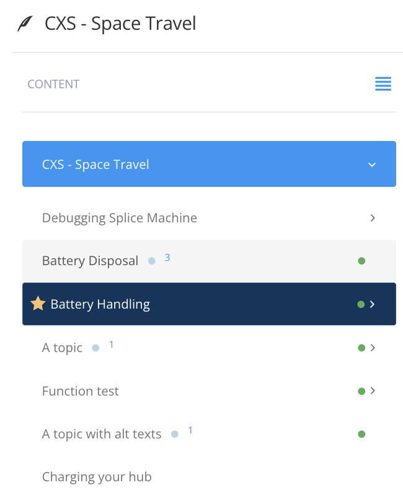Select the Battery Disposal tree item
The height and width of the screenshot is (498, 403).
(90, 261)
